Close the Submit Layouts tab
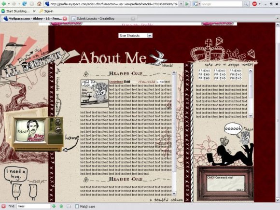 click(133, 18)
